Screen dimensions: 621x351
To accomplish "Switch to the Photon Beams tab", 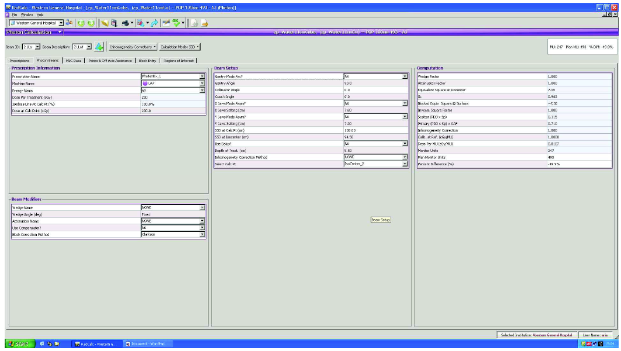I will (x=47, y=61).
